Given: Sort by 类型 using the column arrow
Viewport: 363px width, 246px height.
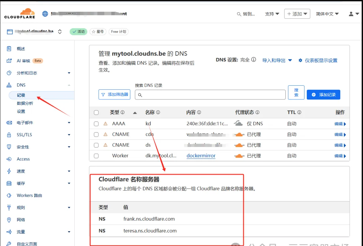Looking at the screenshot, I should coord(135,113).
